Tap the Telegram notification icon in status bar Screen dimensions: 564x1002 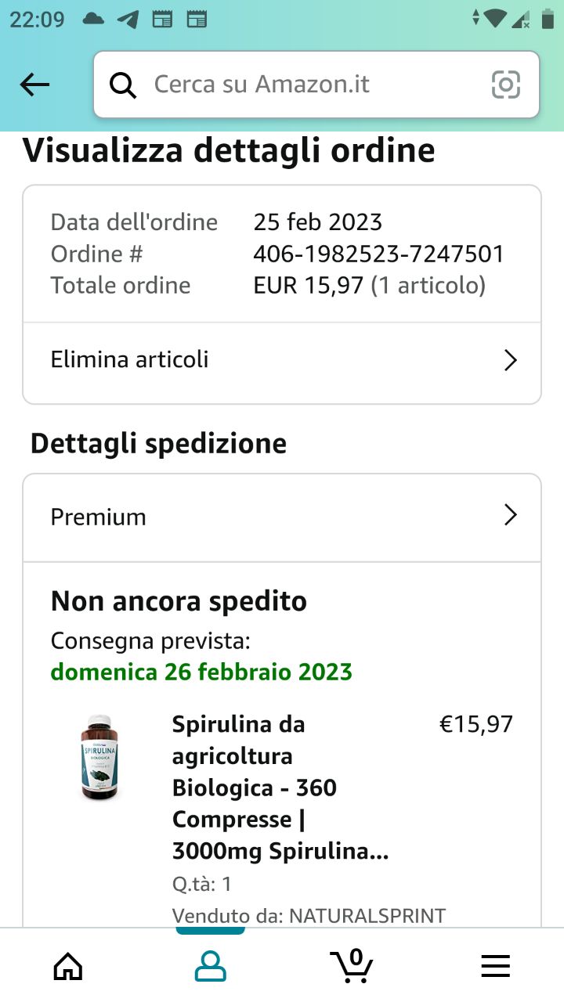128,19
